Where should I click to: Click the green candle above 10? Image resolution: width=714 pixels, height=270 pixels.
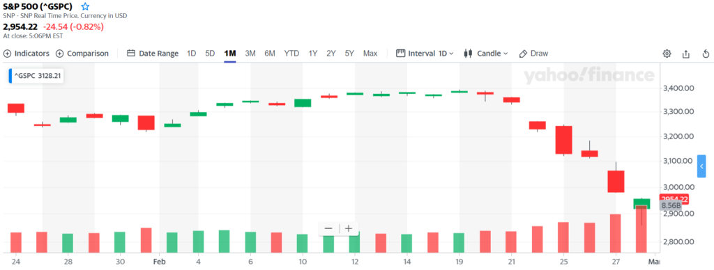click(303, 103)
